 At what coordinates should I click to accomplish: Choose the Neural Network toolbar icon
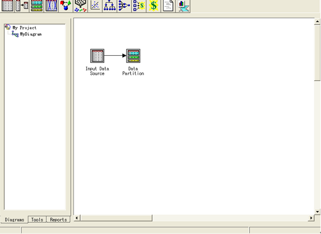coord(124,6)
